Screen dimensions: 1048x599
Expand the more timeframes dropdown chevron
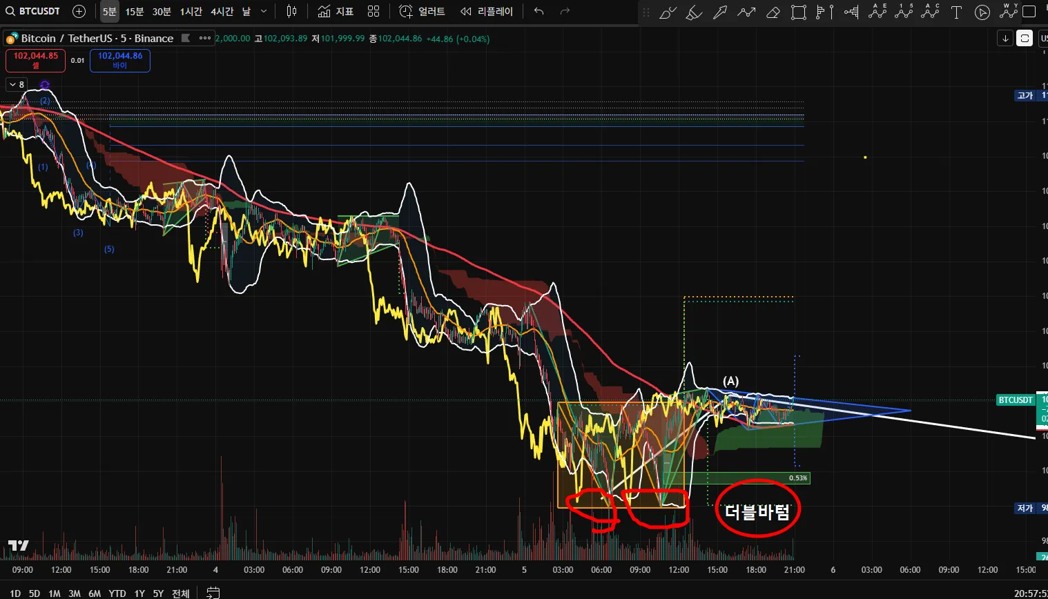(264, 11)
